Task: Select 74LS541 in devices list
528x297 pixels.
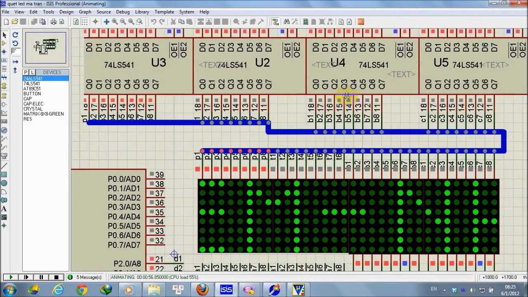Action: (32, 84)
